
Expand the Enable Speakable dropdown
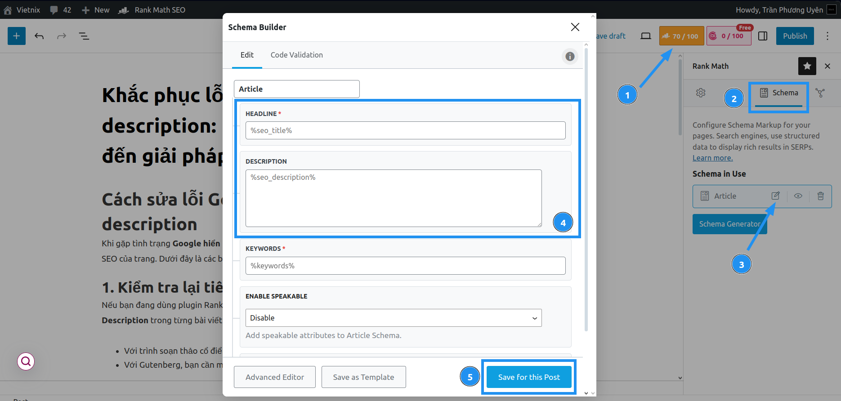click(393, 318)
